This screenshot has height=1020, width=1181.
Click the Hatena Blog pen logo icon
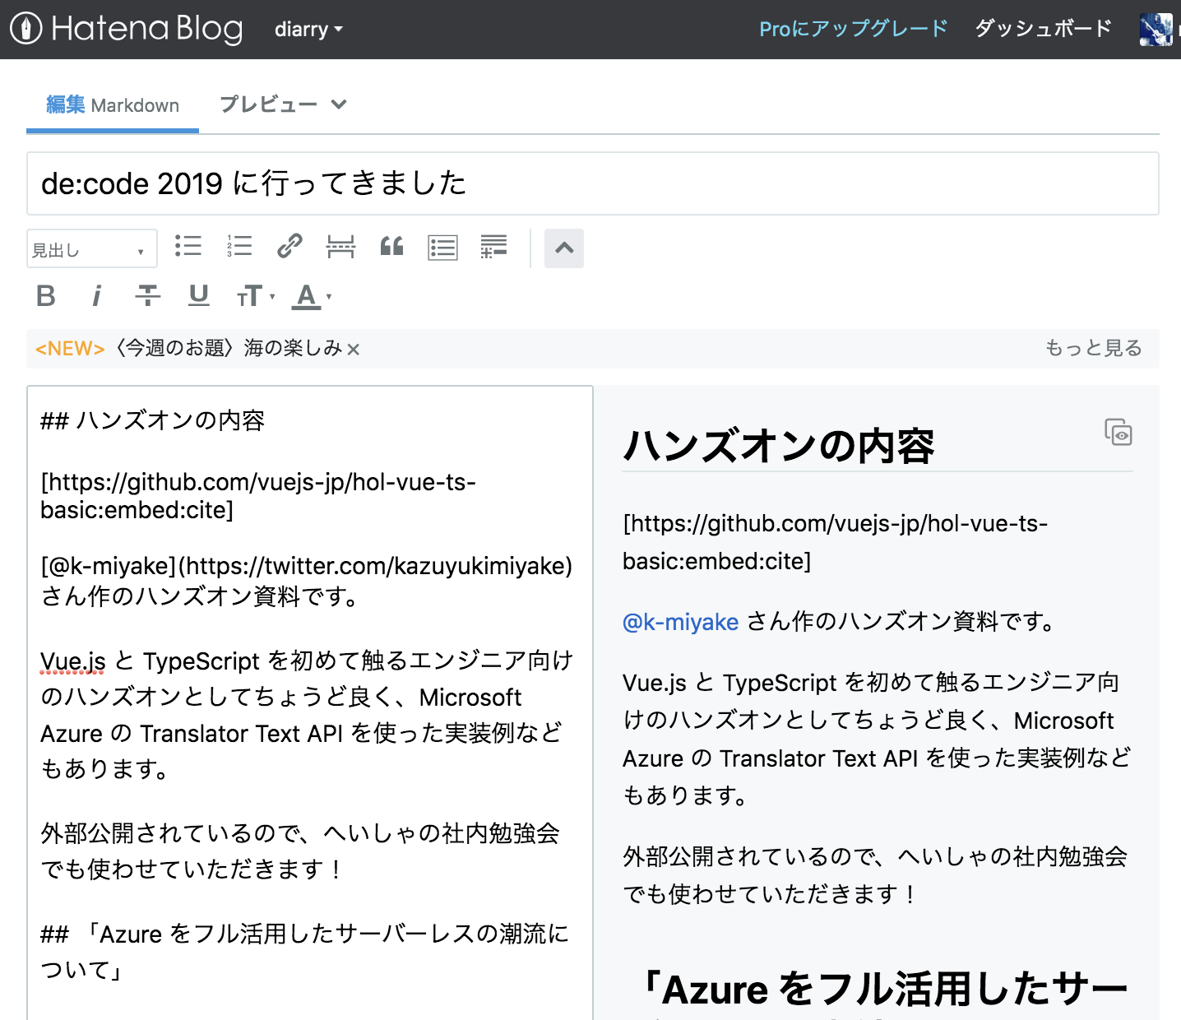[x=26, y=29]
